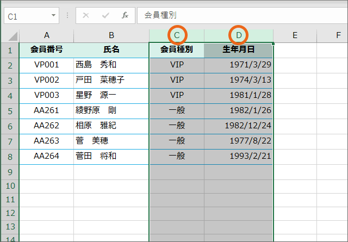This screenshot has width=348, height=242.
Task: Click the 生年月日 header cell
Action: tap(239, 51)
